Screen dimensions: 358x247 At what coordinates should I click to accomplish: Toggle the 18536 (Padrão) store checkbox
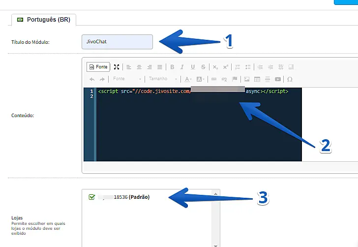[91, 197]
